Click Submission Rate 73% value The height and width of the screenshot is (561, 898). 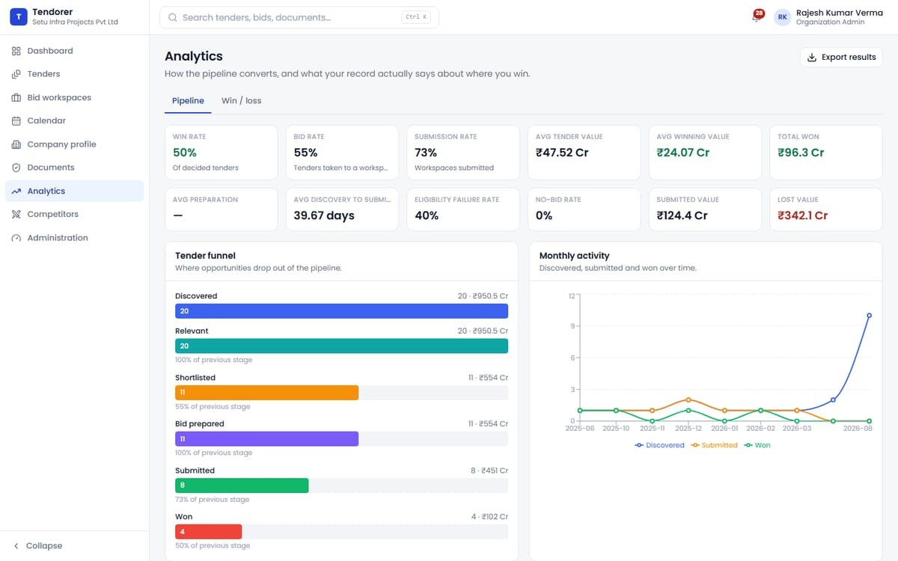coord(426,153)
